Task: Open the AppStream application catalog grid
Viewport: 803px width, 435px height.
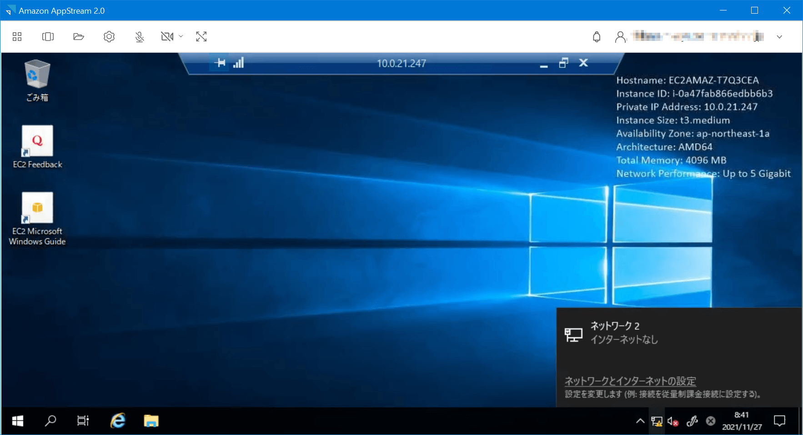Action: click(x=17, y=36)
